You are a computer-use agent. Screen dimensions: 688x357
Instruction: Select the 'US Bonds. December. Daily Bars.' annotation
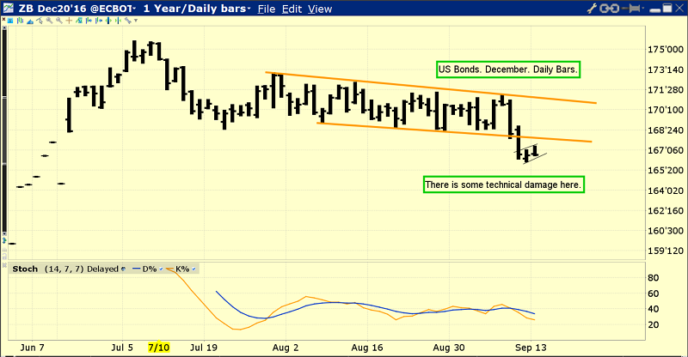pos(508,70)
